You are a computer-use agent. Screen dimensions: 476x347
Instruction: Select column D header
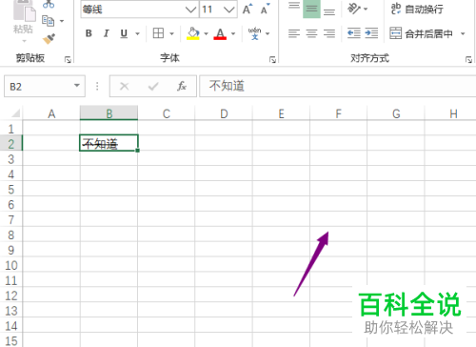coord(224,113)
